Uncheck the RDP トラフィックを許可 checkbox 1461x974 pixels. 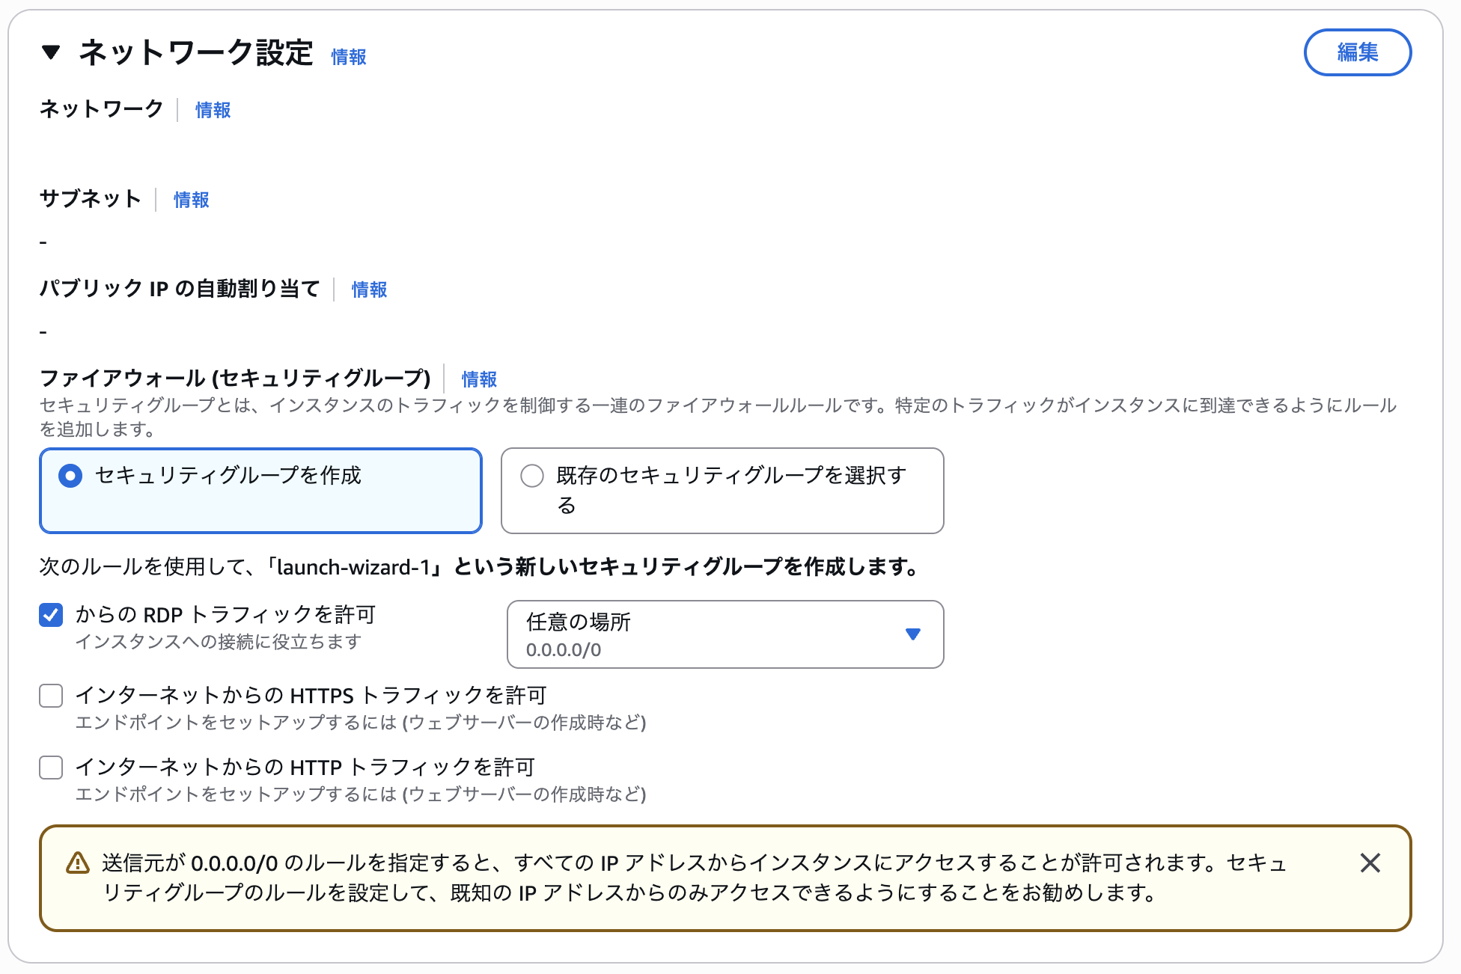tap(51, 616)
